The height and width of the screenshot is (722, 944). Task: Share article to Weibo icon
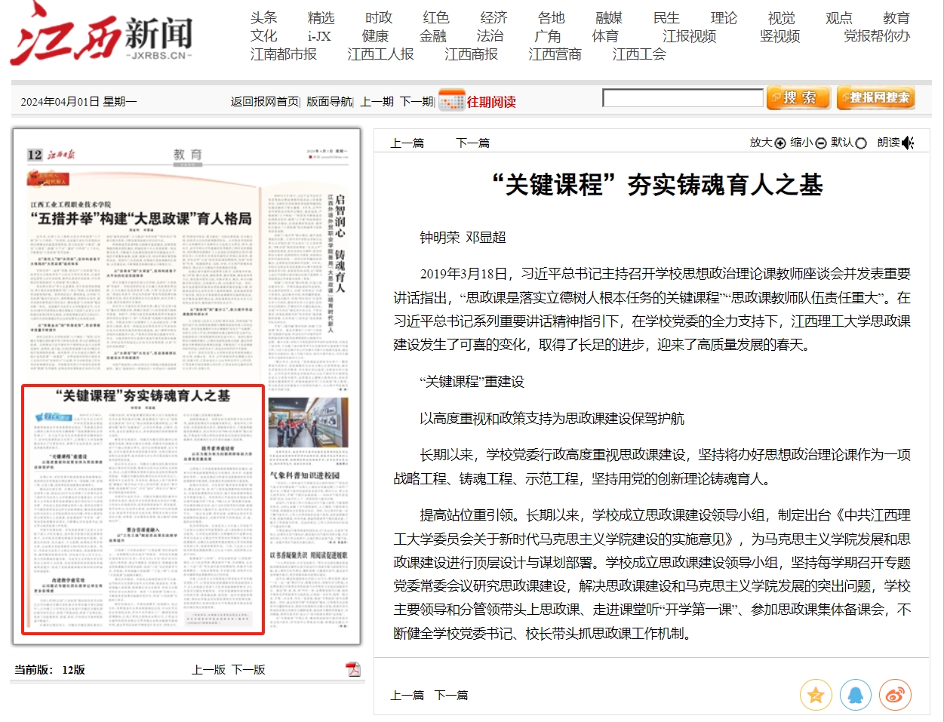(x=894, y=695)
